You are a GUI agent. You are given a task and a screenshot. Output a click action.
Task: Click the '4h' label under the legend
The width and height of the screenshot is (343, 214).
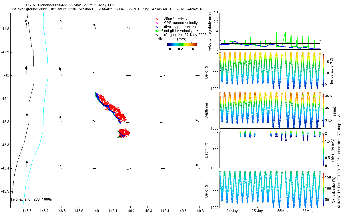160,39
